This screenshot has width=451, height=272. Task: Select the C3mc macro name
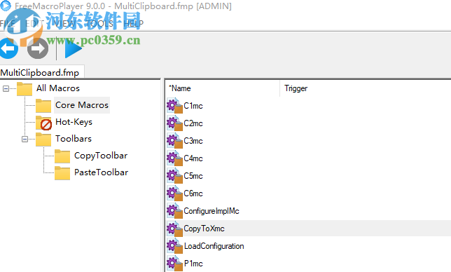pos(193,141)
